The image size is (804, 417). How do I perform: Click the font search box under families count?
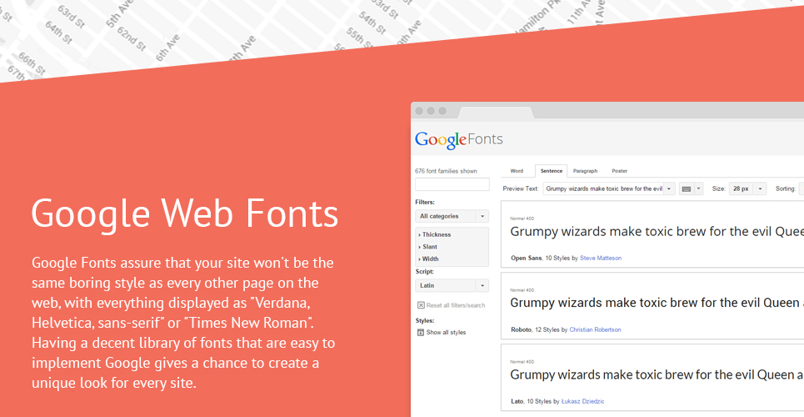point(452,184)
